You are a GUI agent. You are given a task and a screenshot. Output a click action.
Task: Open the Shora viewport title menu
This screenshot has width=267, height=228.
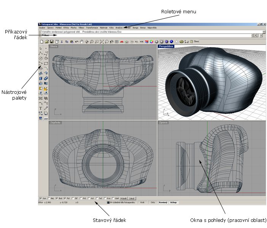[x=53, y=46]
